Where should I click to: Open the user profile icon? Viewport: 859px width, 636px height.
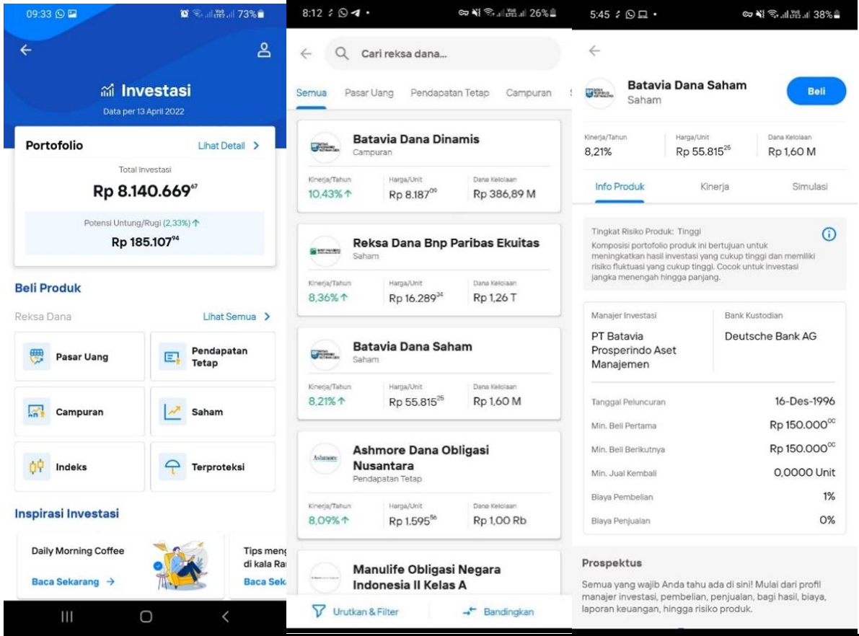click(x=264, y=50)
